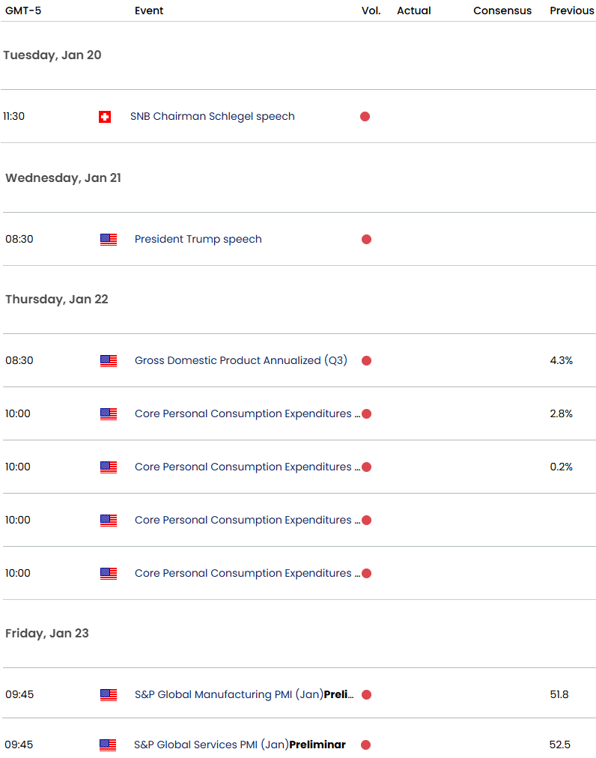The image size is (596, 758).
Task: Open S&P Global Services PMI (Jan) event
Action: click(x=240, y=745)
